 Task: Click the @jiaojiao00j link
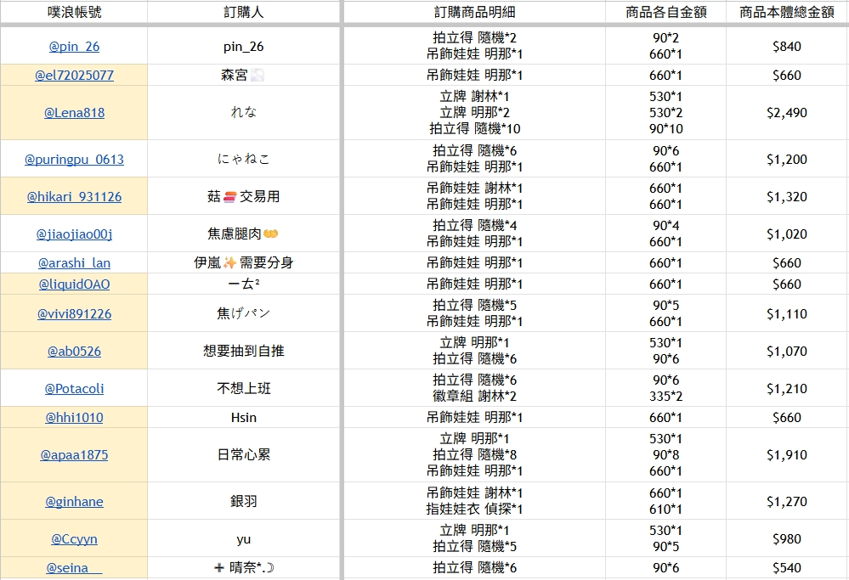pos(74,234)
